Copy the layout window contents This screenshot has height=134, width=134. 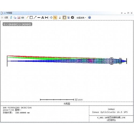pos(15,17)
